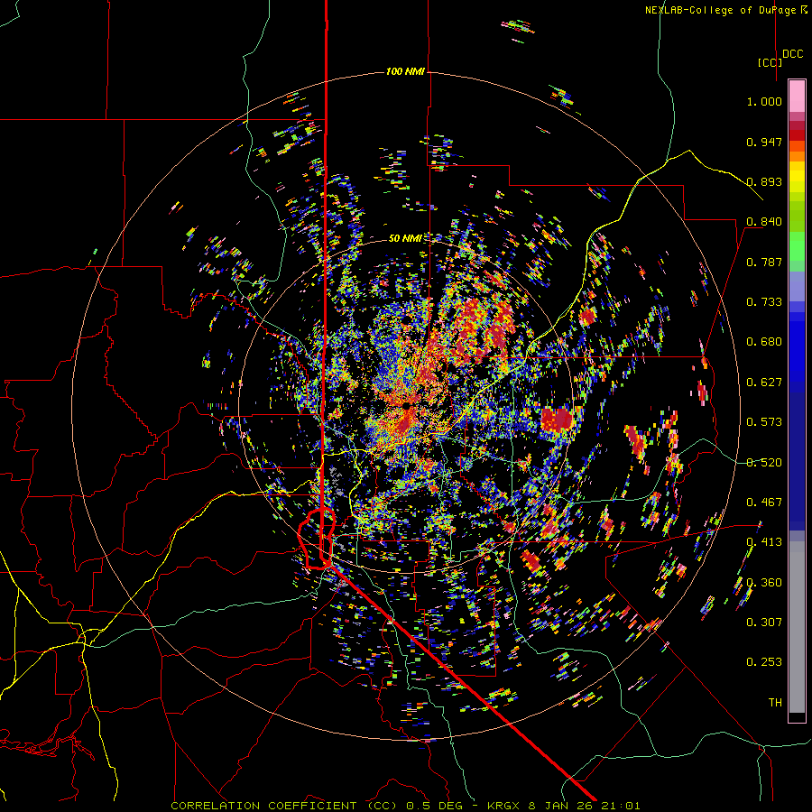Pick the yellow segment of the color bar

pos(797,177)
